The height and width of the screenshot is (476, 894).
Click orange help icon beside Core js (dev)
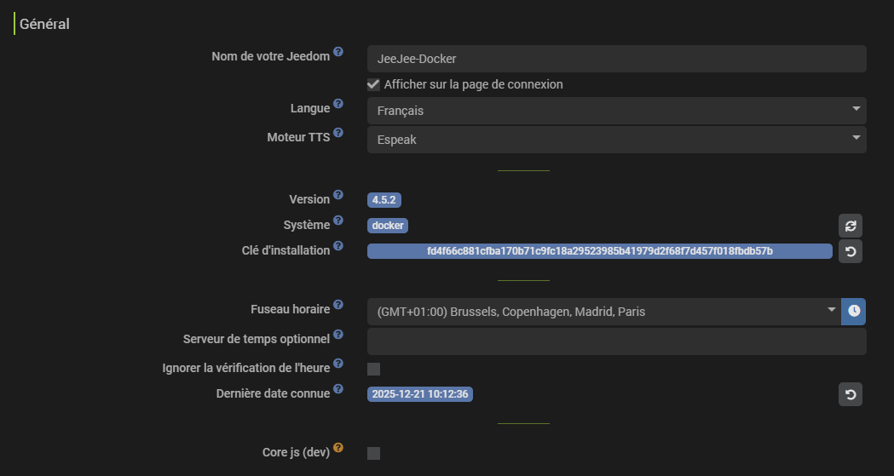click(338, 448)
